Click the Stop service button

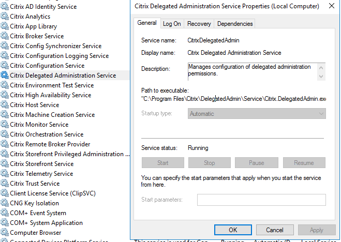tap(209, 163)
